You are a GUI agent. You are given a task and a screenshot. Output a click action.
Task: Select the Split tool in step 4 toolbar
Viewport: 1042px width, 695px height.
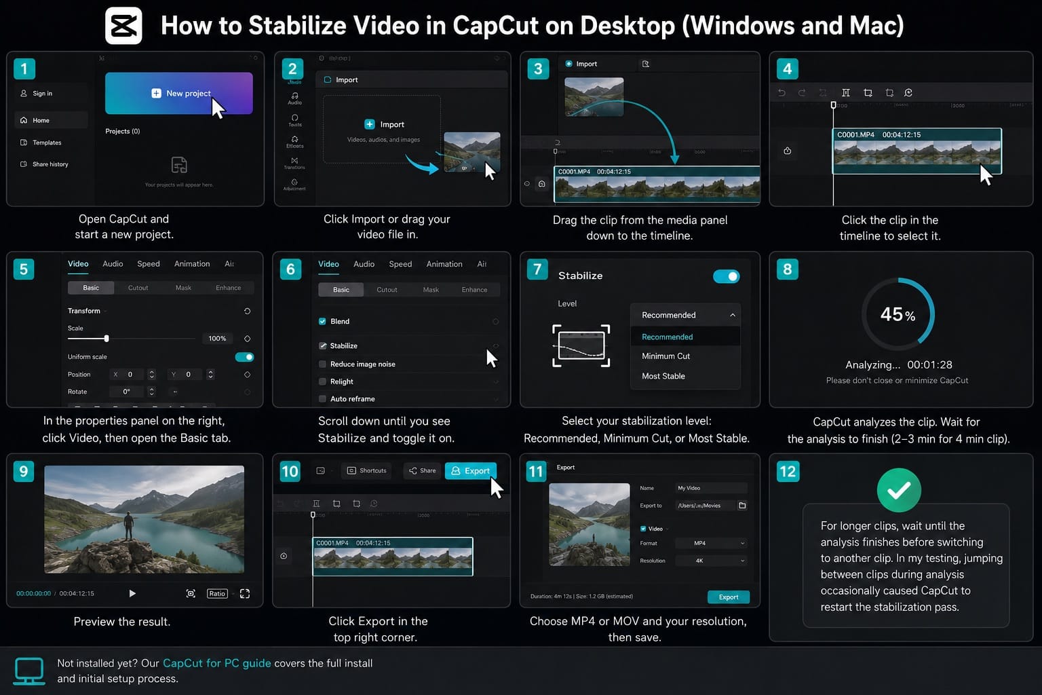point(845,92)
